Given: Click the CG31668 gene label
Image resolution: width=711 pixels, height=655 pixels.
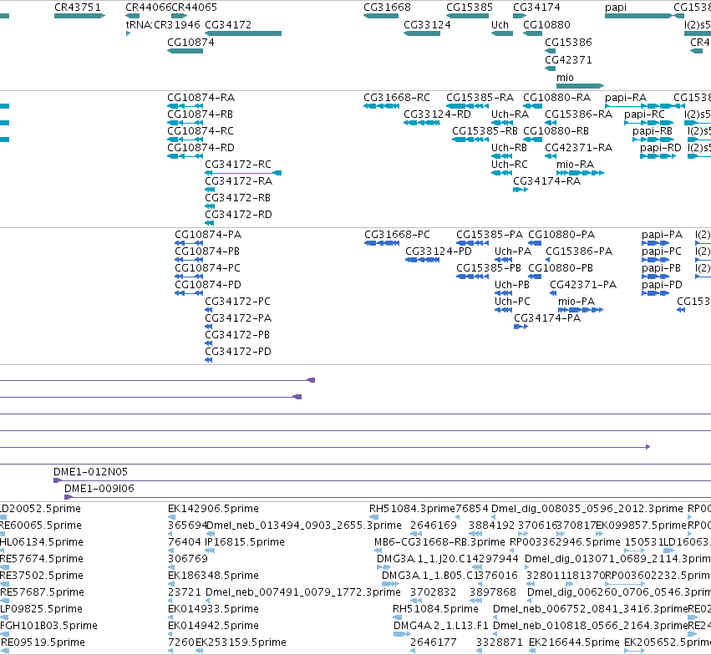Looking at the screenshot, I should 387,8.
